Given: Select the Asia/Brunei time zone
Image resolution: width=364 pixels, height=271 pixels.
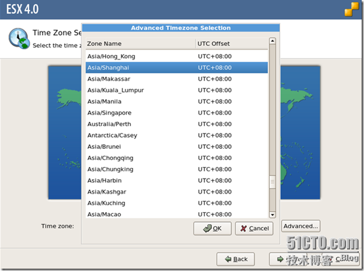Looking at the screenshot, I should click(176, 147).
